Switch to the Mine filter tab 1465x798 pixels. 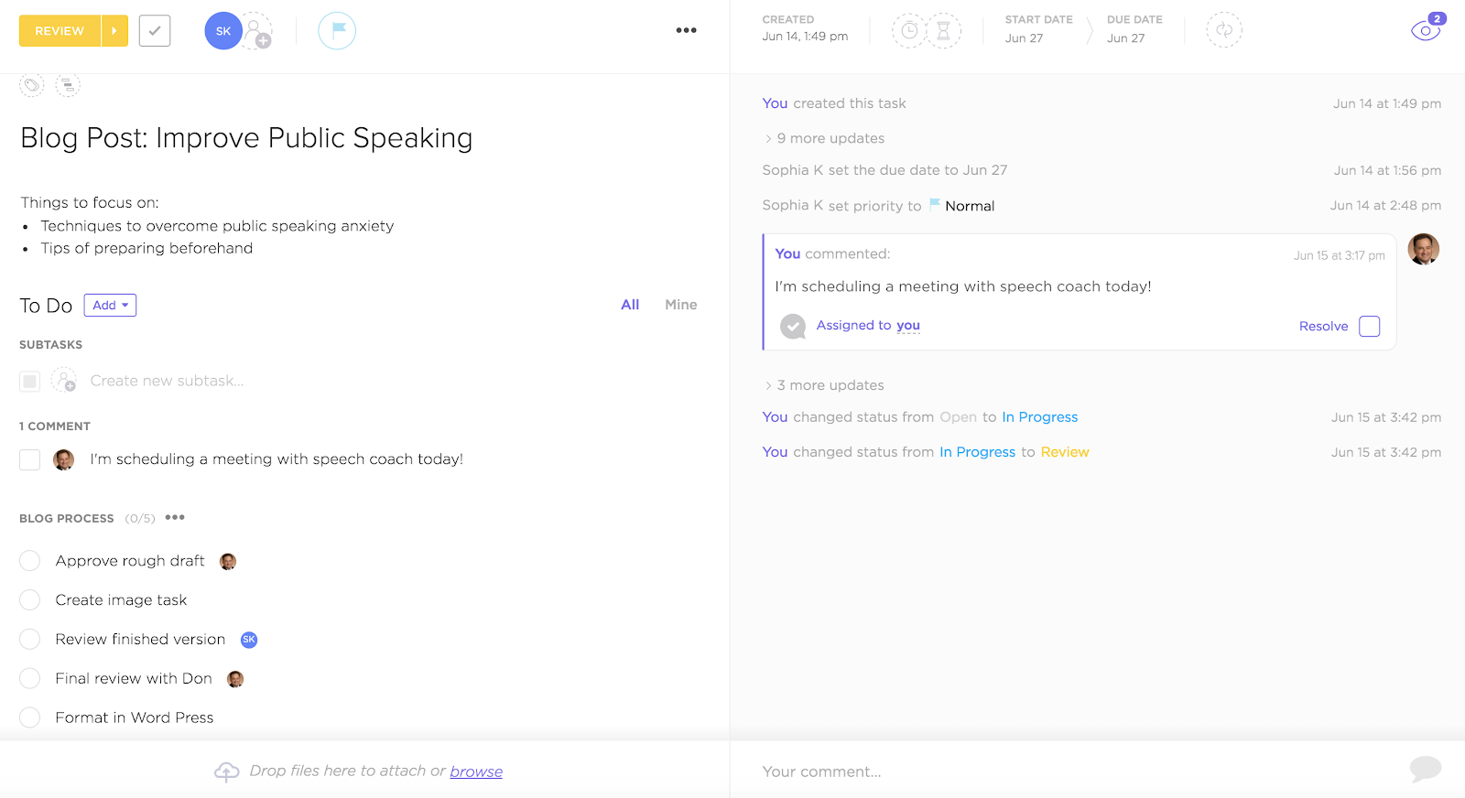680,305
